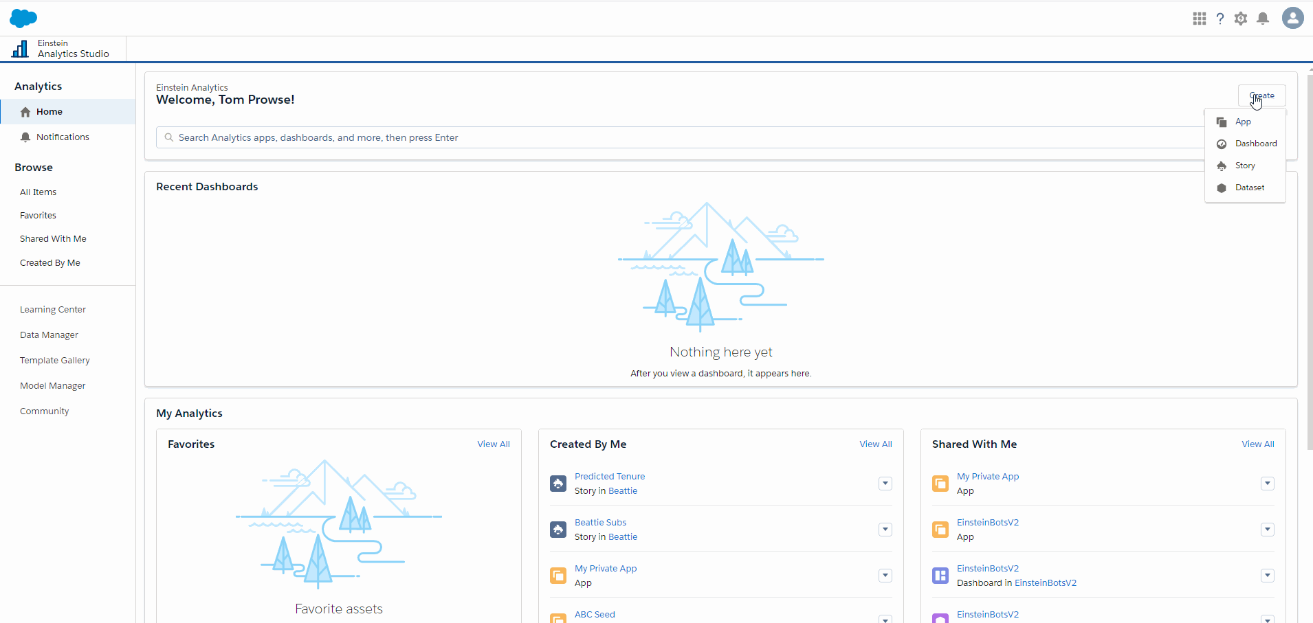View All Favorites

pyautogui.click(x=494, y=444)
